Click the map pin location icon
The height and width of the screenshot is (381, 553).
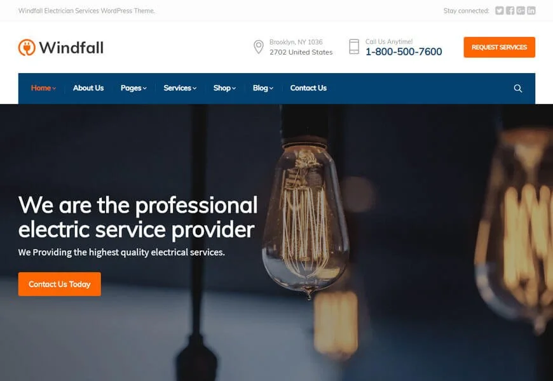coord(259,47)
